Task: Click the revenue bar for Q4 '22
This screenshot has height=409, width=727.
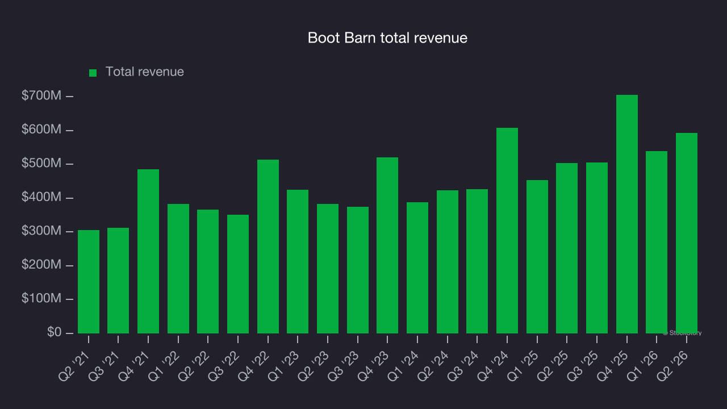Action: pos(268,247)
